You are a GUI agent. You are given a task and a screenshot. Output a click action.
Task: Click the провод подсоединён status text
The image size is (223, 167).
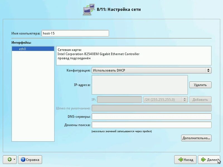pyautogui.click(x=74, y=58)
